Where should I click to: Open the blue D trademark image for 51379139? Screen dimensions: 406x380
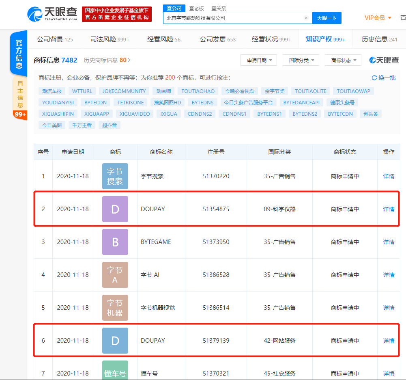click(x=115, y=341)
